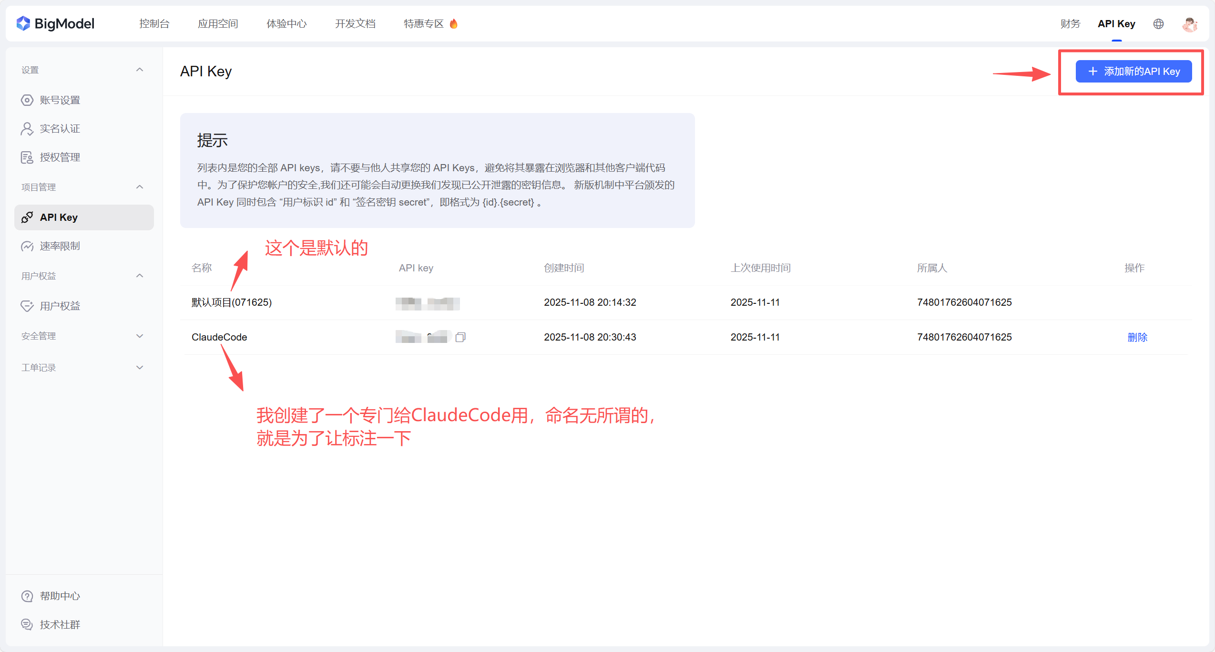Click the 帮助中心 question mark icon
Screen dimensions: 1215x652
[27, 596]
